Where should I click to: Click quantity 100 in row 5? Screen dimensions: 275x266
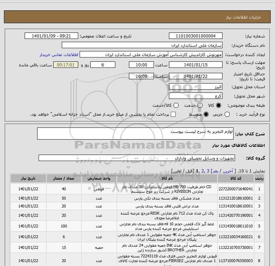[x=64, y=226]
